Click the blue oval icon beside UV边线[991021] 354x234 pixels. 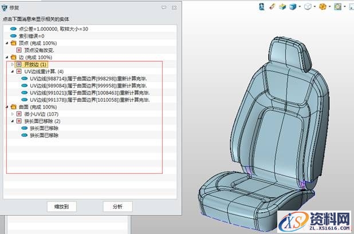point(25,93)
